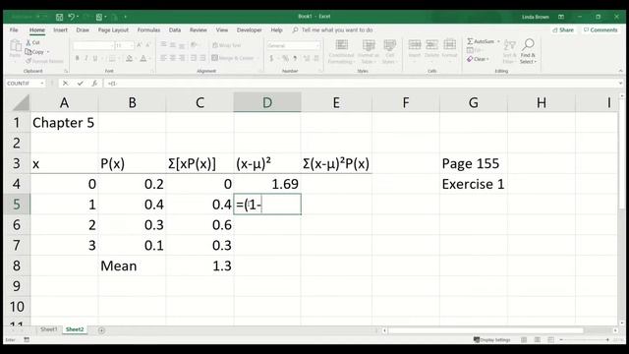Click the Comma Style icon
629x354 pixels.
point(295,59)
